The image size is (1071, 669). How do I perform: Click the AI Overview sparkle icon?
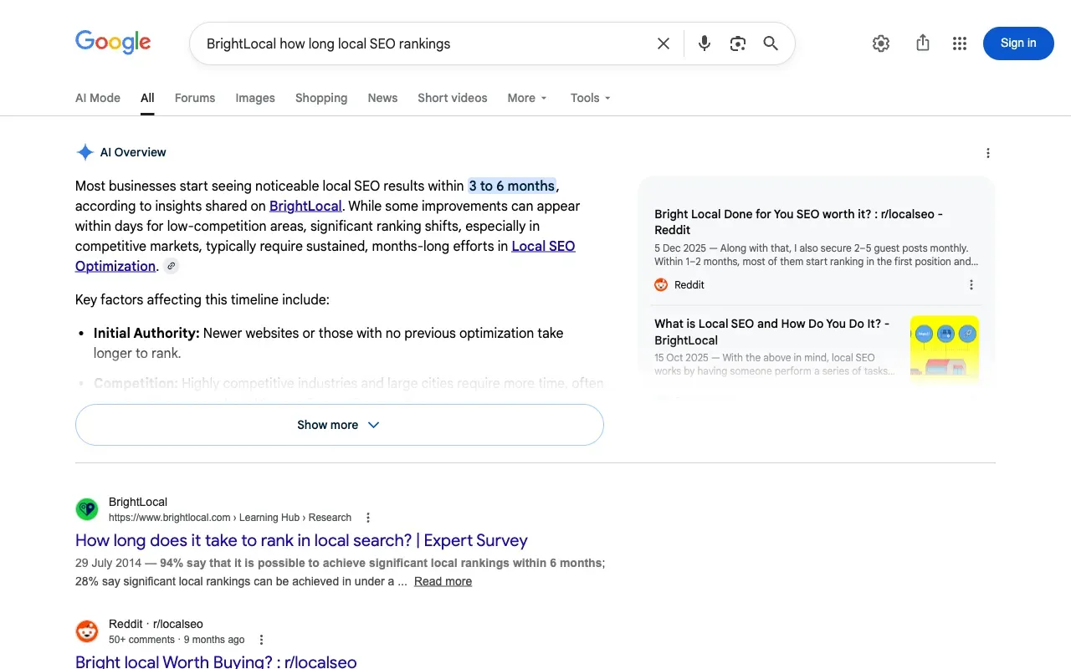pos(85,152)
